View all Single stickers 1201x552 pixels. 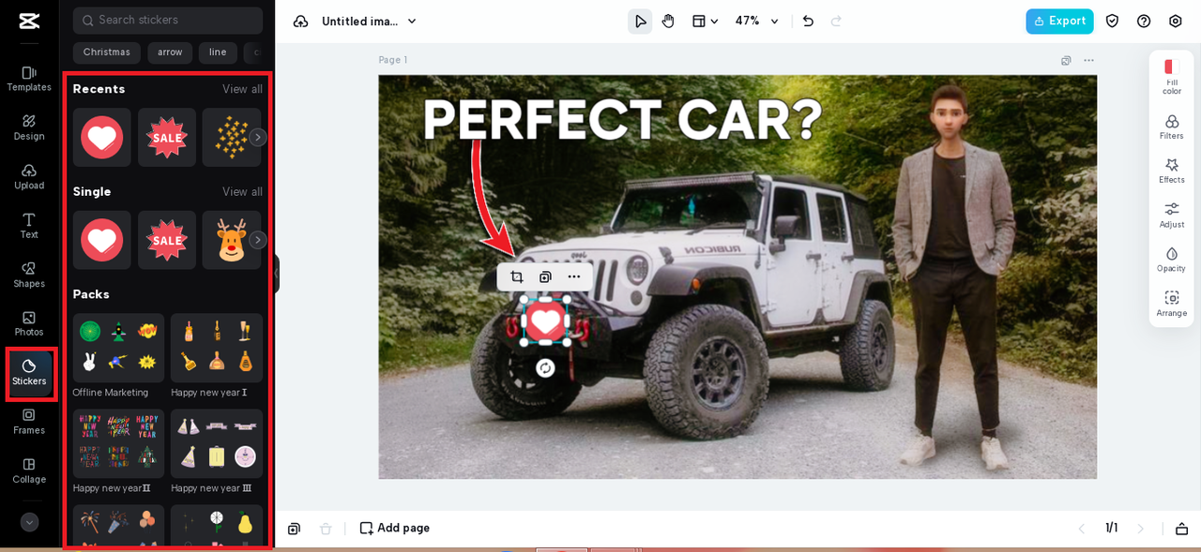(242, 192)
